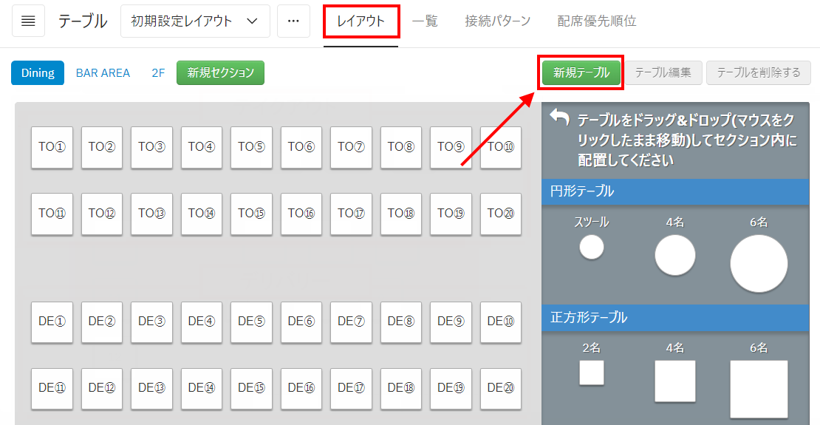This screenshot has width=820, height=425.
Task: Select table TO⑬
Action: point(151,214)
